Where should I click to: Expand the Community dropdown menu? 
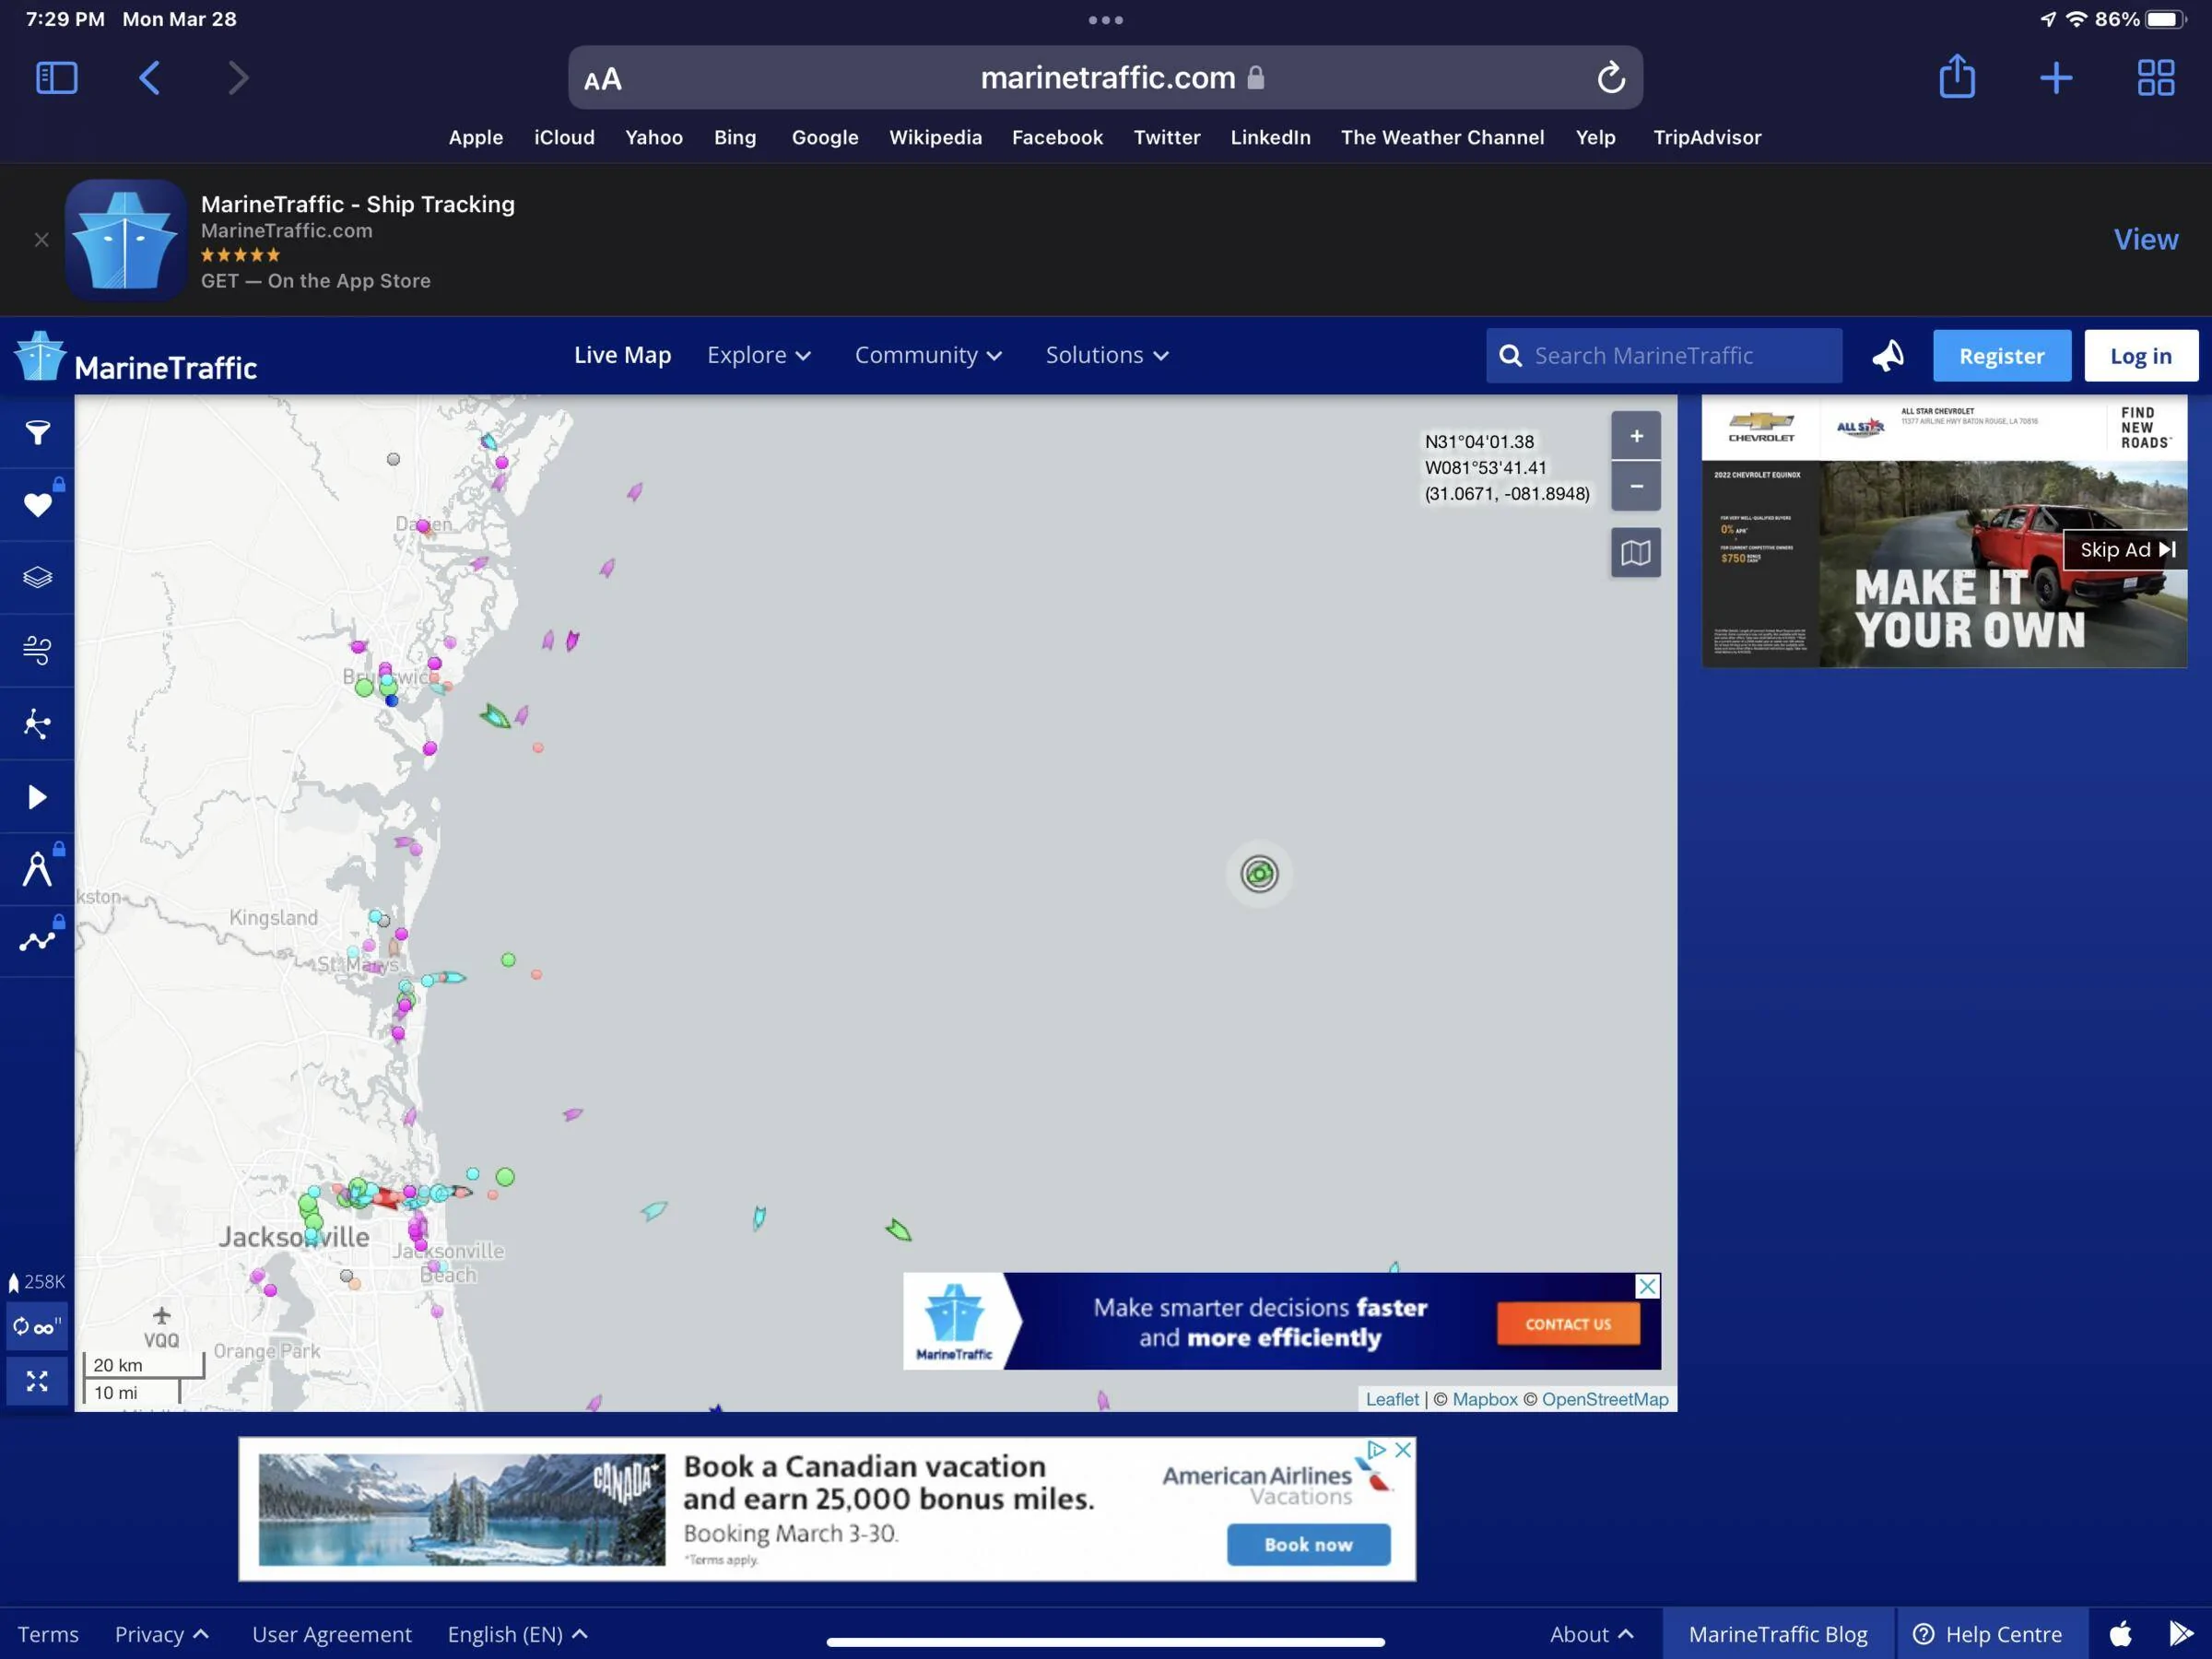928,355
